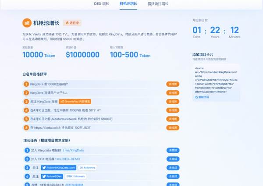The width and height of the screenshot is (263, 186).
Task: Click the 进行中 status badge
Action: point(72,23)
